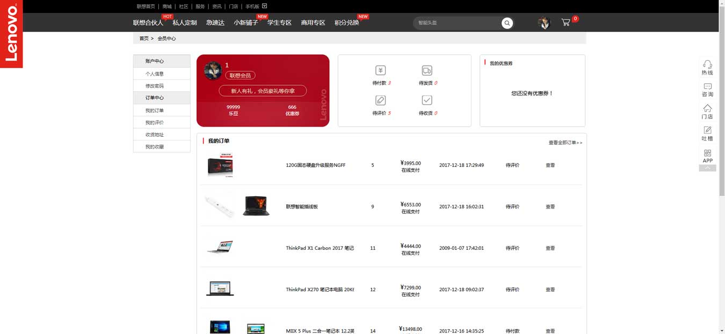Click the 联想智能插线板 product name

(302, 206)
